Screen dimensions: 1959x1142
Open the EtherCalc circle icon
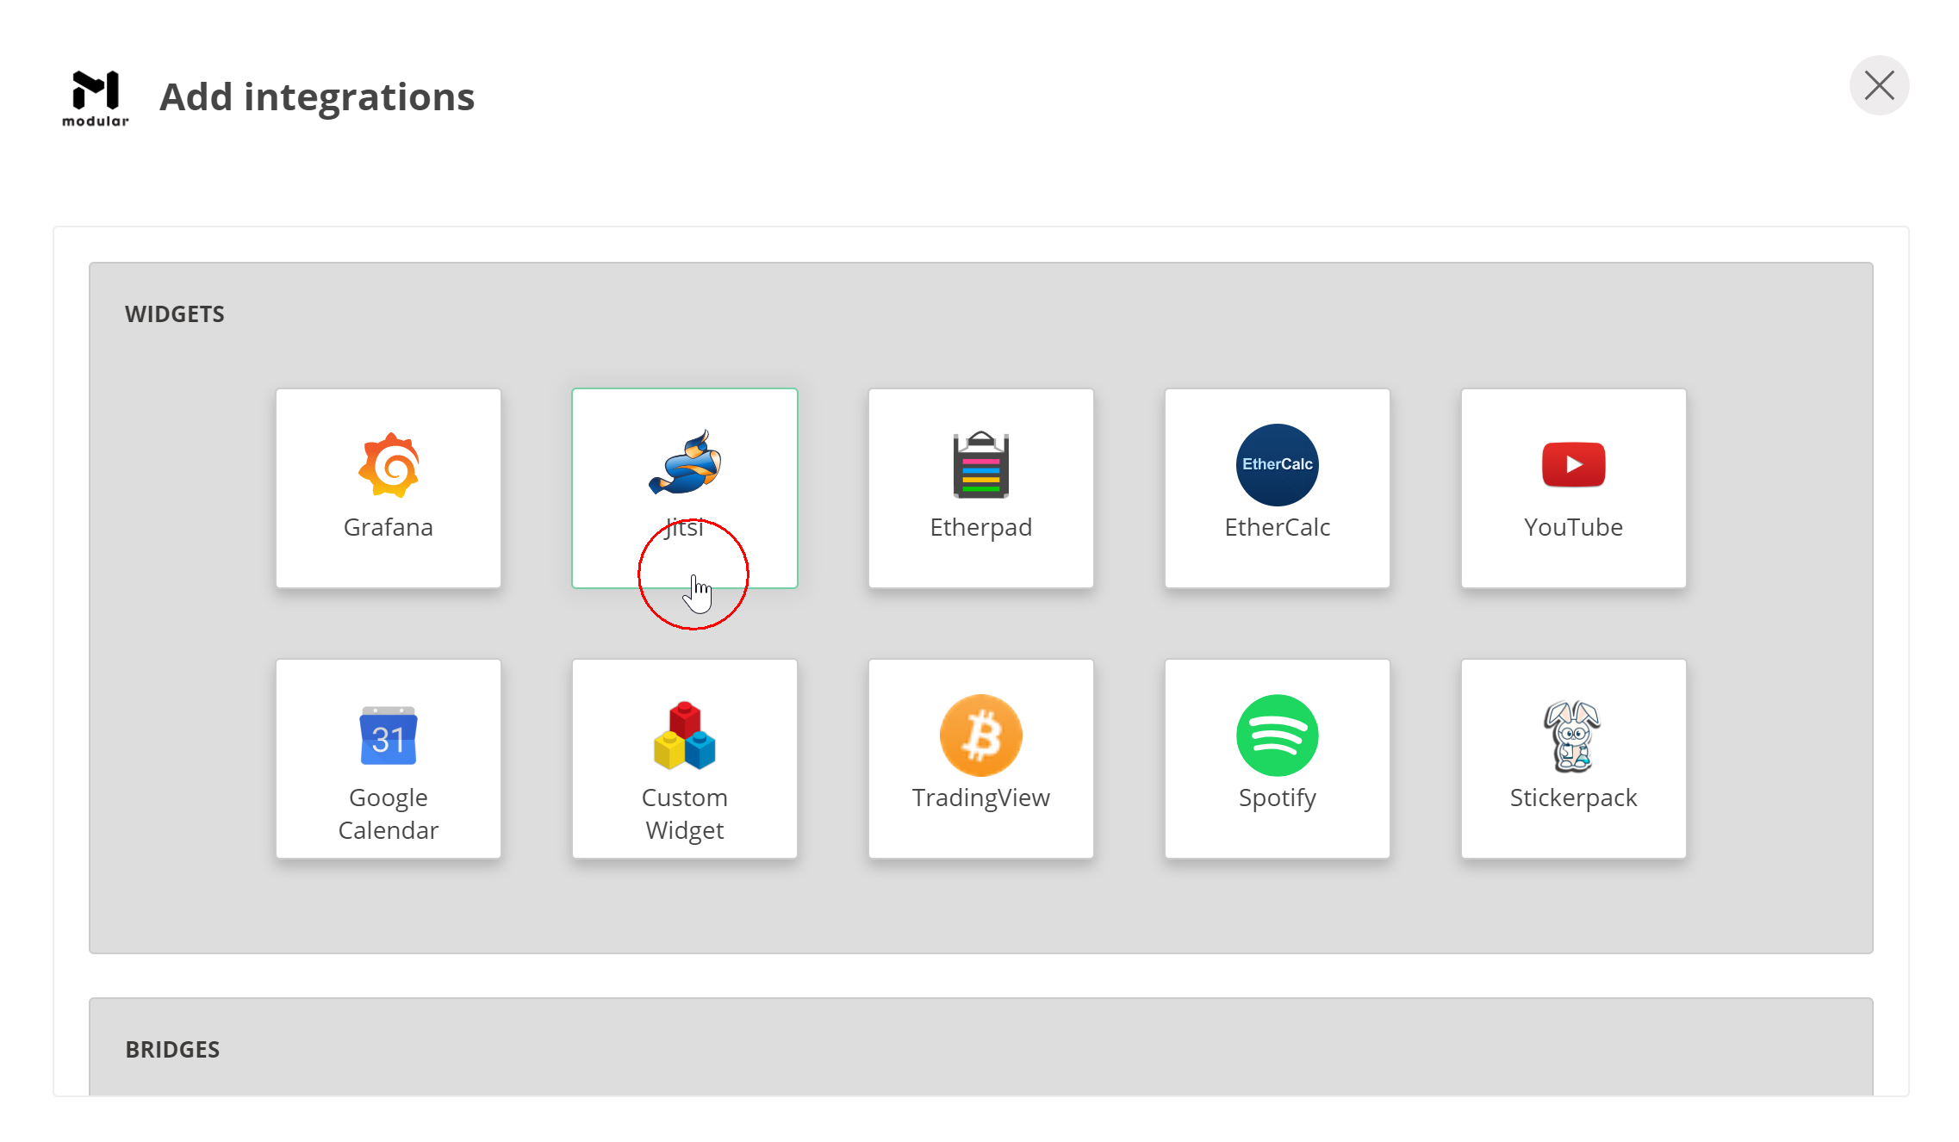point(1277,465)
